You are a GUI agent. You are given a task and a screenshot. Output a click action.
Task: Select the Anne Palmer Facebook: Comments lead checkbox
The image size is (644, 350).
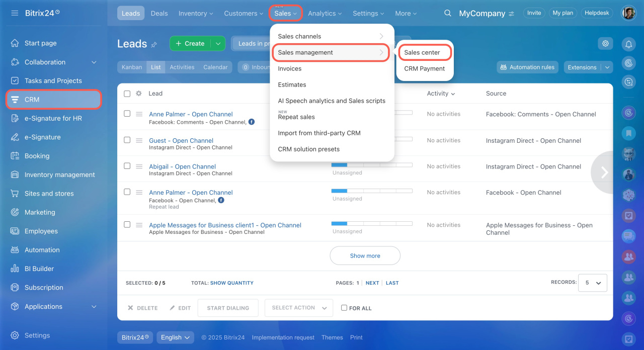[x=127, y=114]
